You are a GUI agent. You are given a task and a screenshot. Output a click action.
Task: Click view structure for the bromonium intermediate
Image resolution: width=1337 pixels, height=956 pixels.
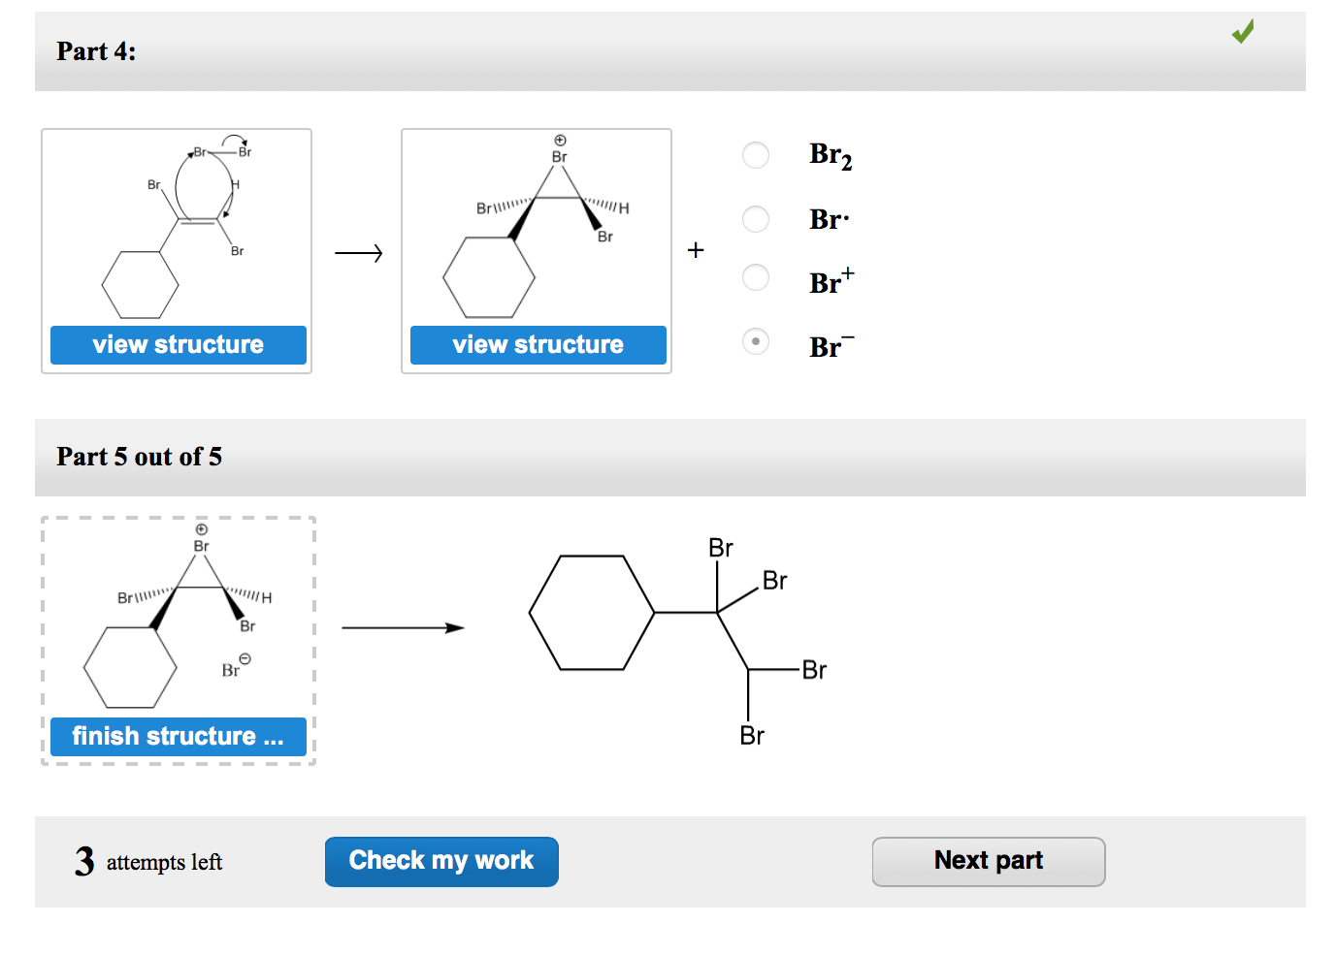[x=538, y=344]
